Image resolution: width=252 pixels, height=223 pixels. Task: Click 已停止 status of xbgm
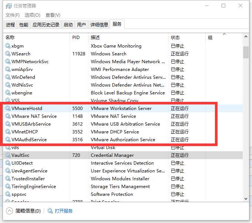[x=177, y=46]
